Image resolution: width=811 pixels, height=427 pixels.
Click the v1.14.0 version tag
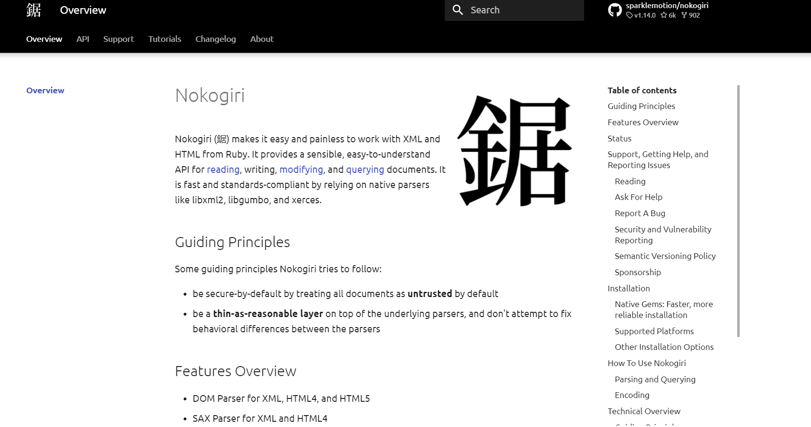click(641, 15)
